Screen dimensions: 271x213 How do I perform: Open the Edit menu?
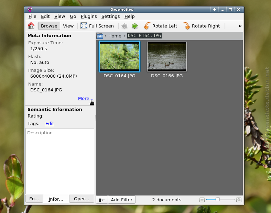pyautogui.click(x=45, y=16)
